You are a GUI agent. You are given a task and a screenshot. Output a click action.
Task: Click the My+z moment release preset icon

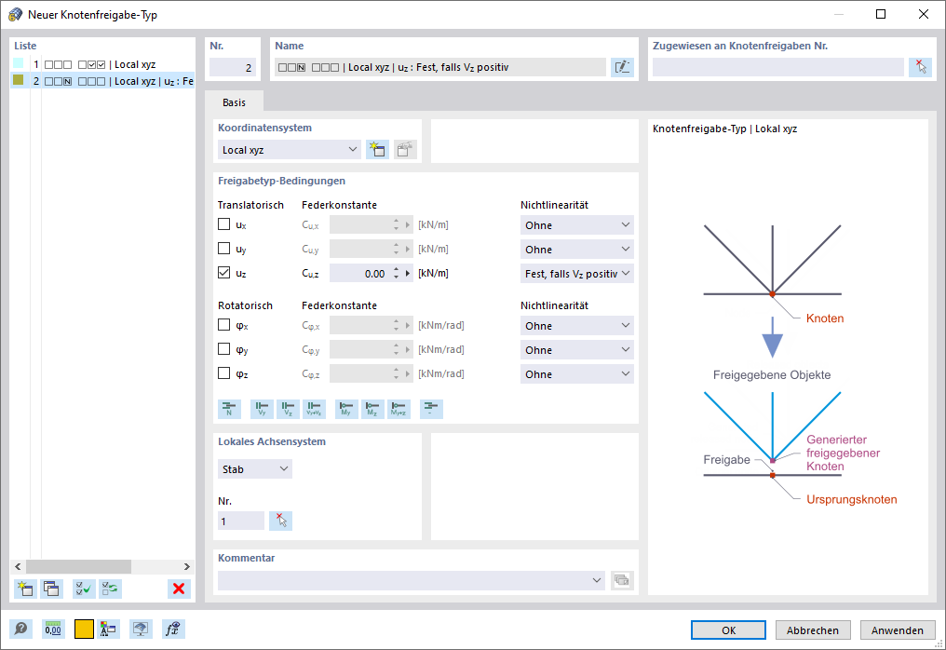point(399,409)
